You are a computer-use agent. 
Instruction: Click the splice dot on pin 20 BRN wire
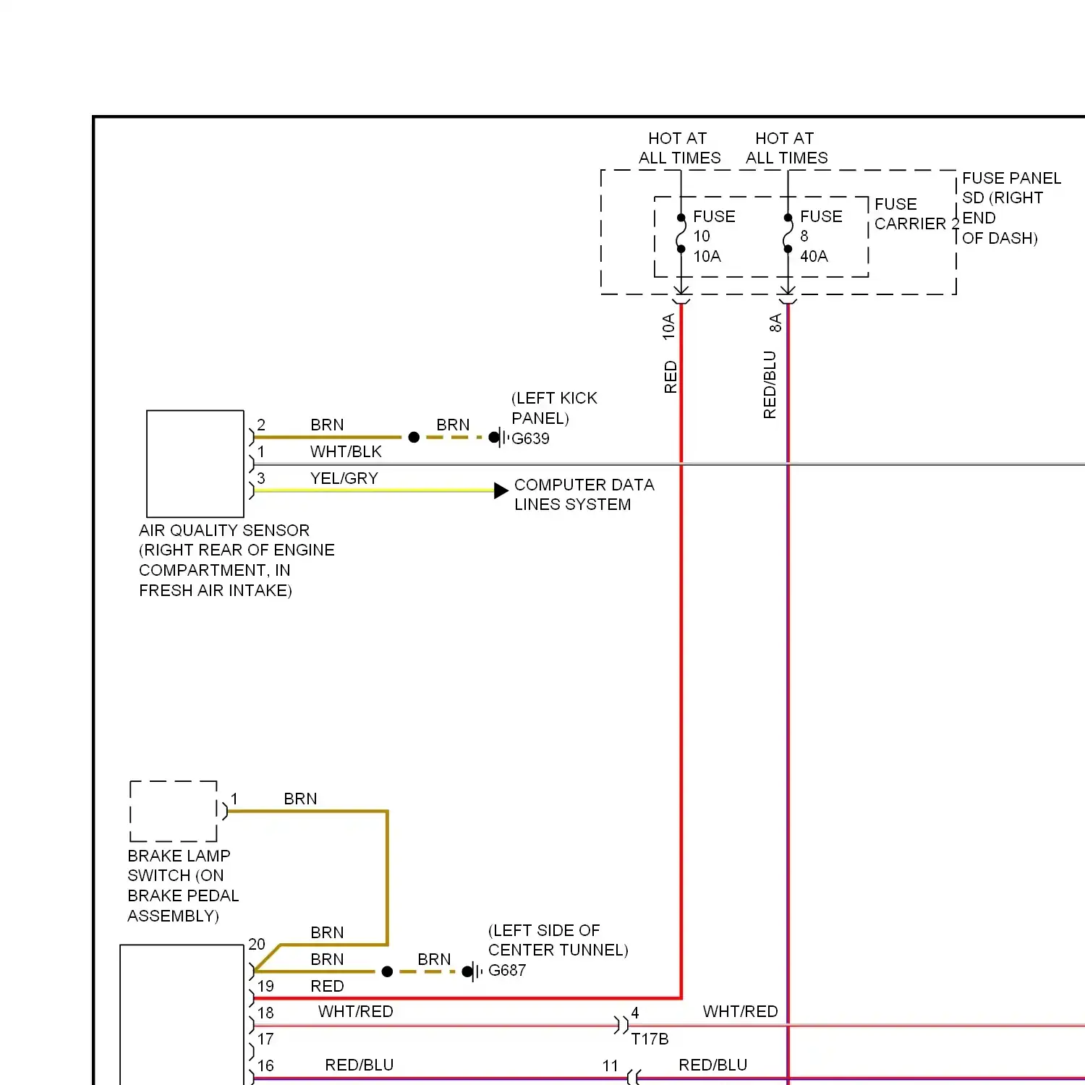387,971
